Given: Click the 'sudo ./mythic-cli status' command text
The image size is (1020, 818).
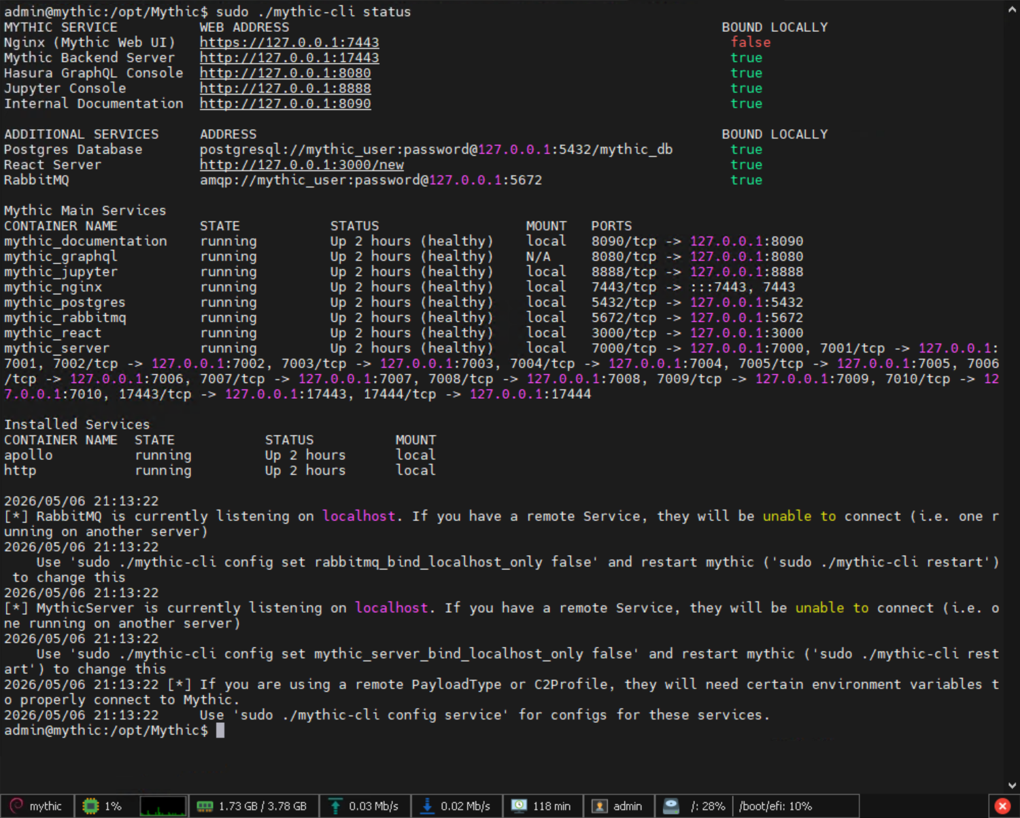Looking at the screenshot, I should pyautogui.click(x=313, y=12).
